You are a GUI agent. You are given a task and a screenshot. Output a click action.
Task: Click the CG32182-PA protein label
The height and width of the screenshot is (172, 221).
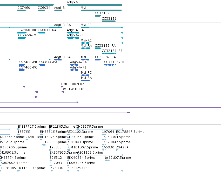(105, 57)
